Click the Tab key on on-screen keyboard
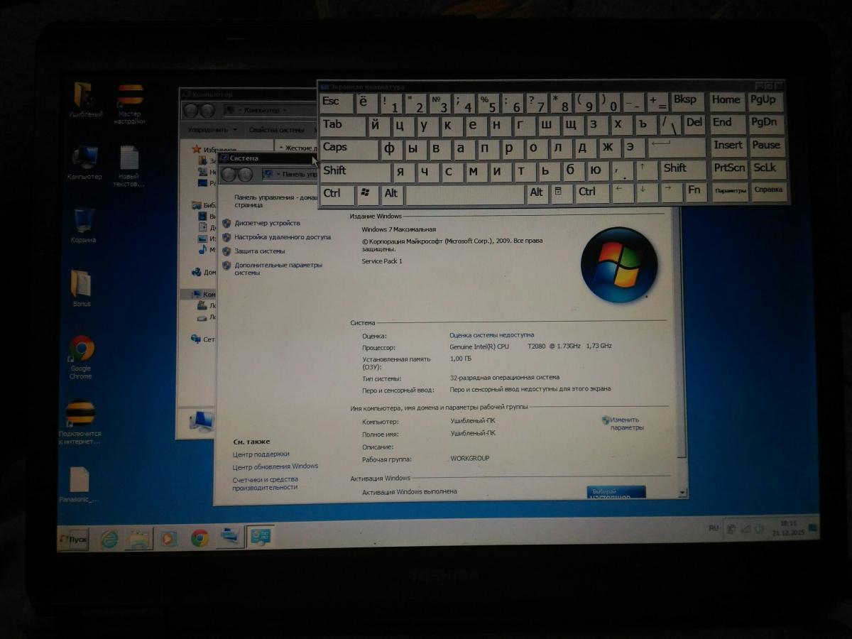Viewport: 852px width, 639px height. [343, 126]
